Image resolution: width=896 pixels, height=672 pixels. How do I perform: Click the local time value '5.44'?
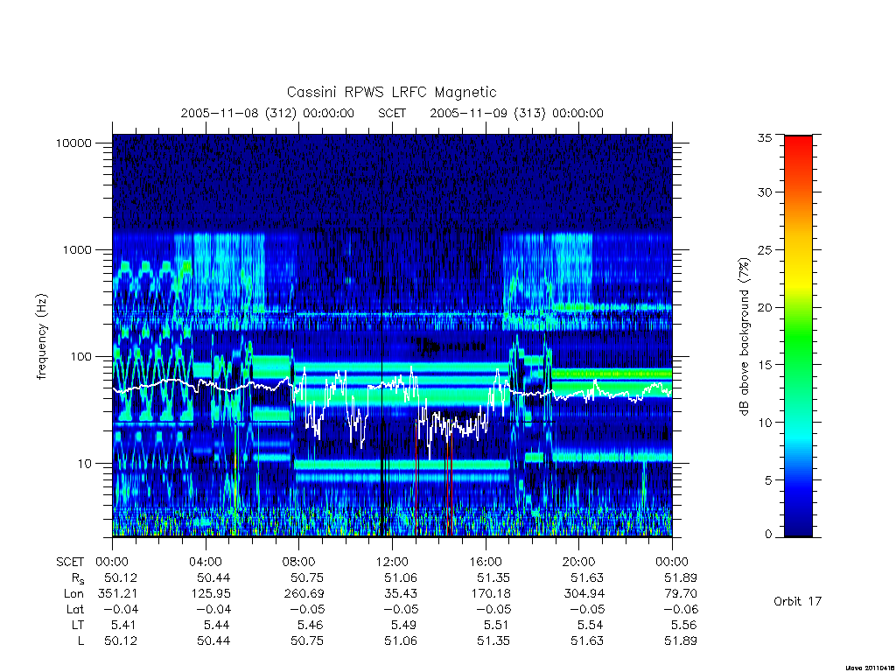coord(217,625)
